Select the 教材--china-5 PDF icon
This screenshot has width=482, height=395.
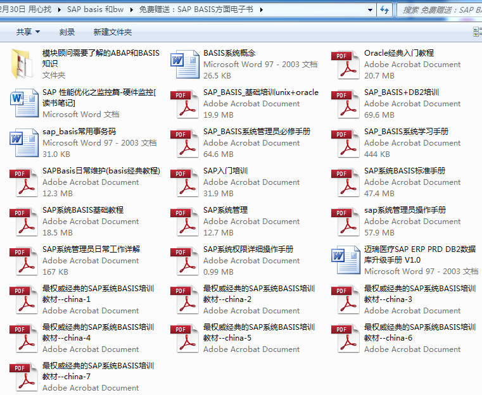tap(184, 339)
